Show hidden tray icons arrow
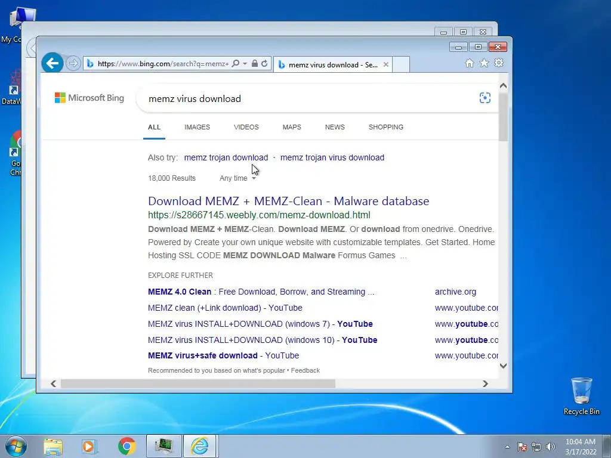The width and height of the screenshot is (611, 458). point(507,447)
